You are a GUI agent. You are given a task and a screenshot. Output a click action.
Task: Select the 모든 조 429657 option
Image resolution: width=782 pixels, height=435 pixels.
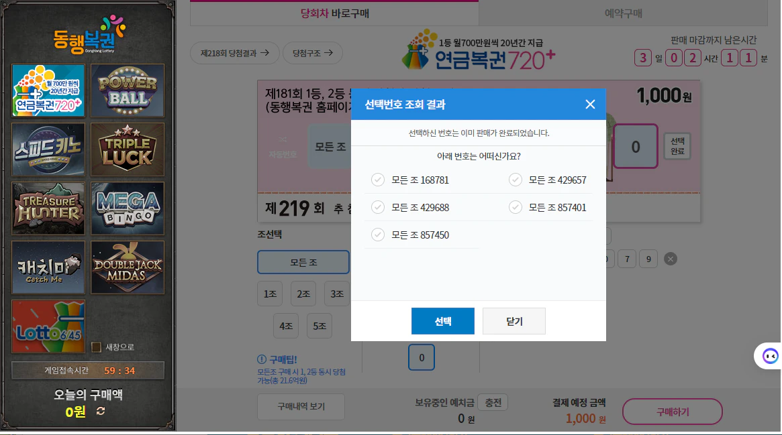[x=515, y=180]
